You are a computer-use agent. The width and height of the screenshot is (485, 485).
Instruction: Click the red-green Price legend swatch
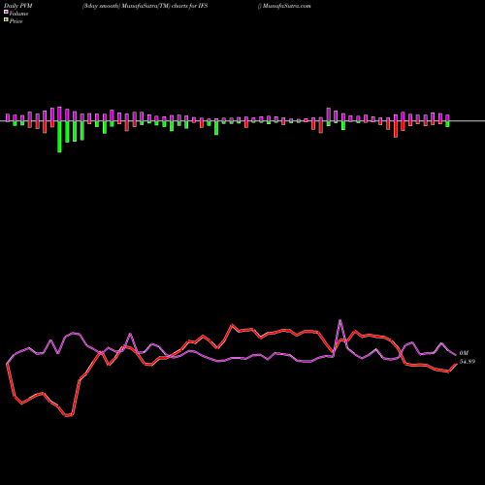[6, 20]
